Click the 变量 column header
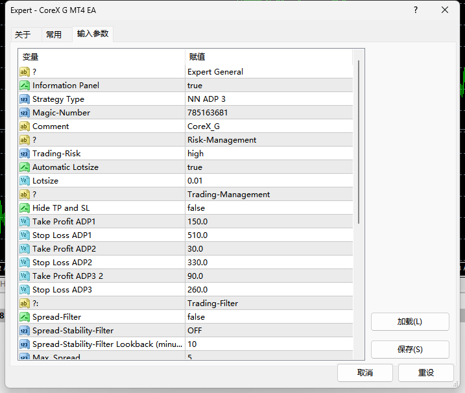The width and height of the screenshot is (465, 393). (102, 56)
